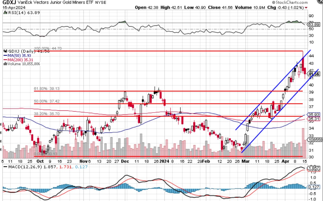
Task: Click the GDXJ ticker symbol in header
Action: pos(9,3)
